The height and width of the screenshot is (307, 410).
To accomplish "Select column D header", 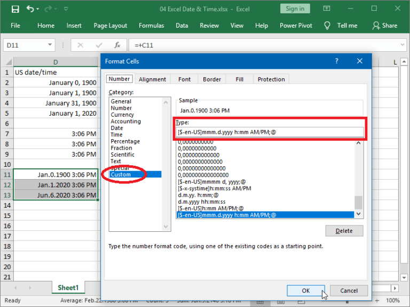I will point(56,62).
